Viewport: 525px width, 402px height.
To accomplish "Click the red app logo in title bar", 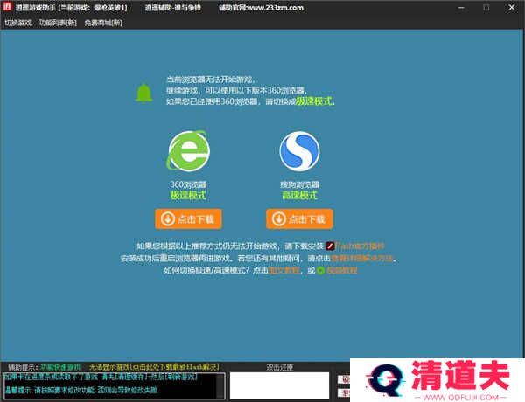I will pos(7,7).
